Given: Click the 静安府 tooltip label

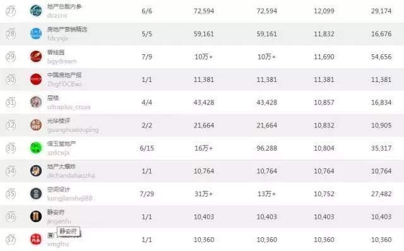Looking at the screenshot, I should click(68, 231).
